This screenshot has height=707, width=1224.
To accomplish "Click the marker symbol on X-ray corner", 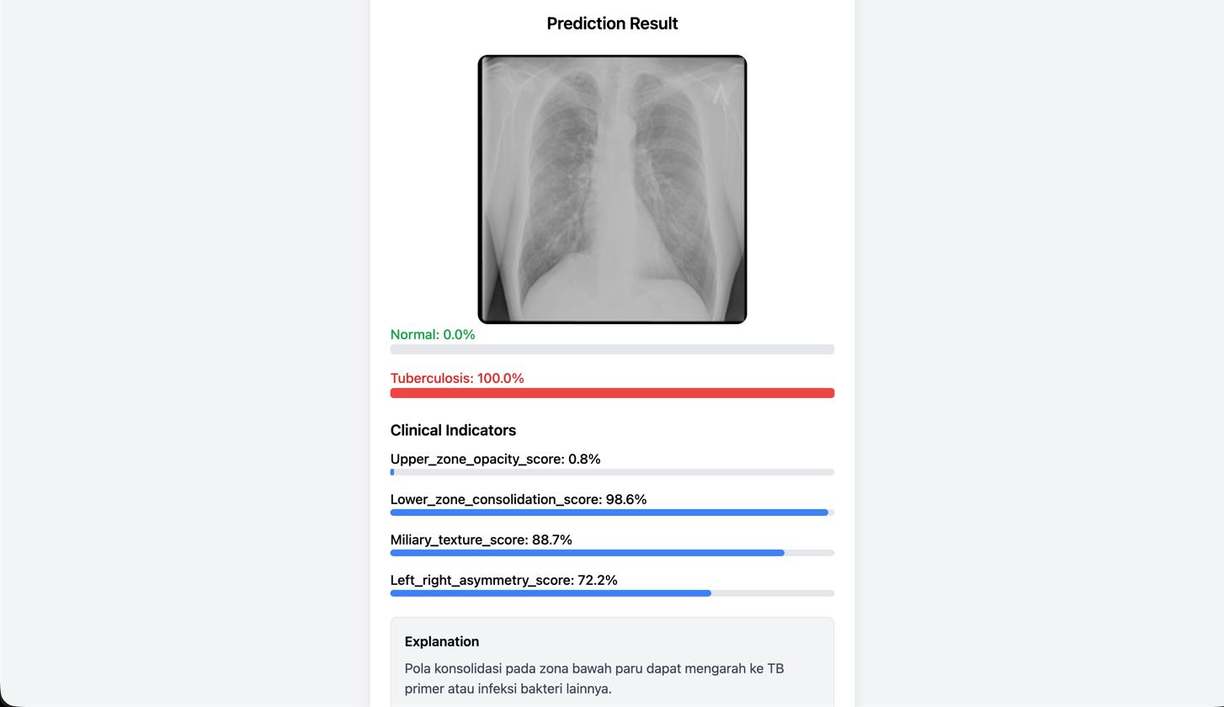I will [720, 94].
